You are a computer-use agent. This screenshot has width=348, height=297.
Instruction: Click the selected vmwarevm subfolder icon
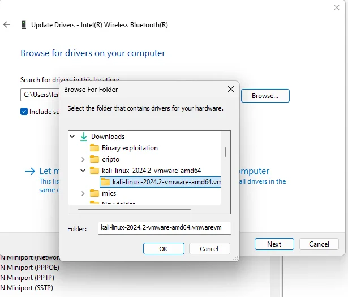click(x=105, y=182)
